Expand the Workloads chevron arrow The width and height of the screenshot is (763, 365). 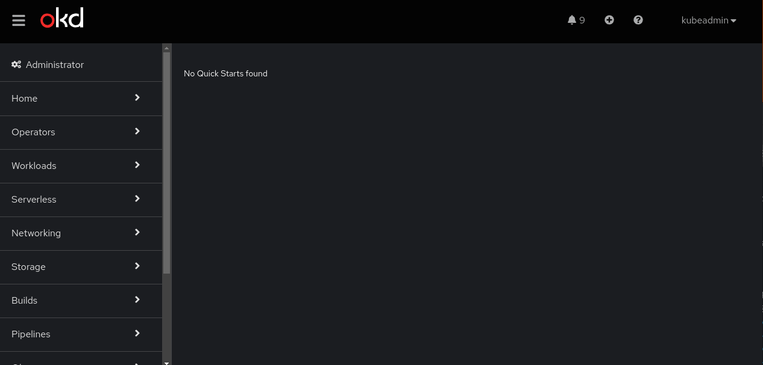click(137, 165)
